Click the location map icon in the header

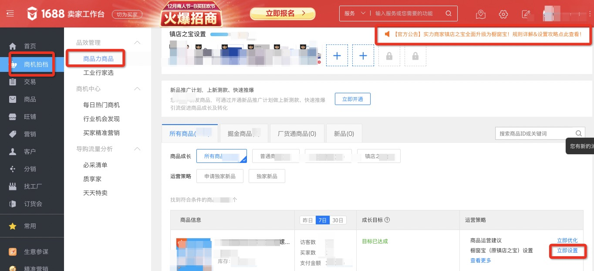pyautogui.click(x=481, y=14)
